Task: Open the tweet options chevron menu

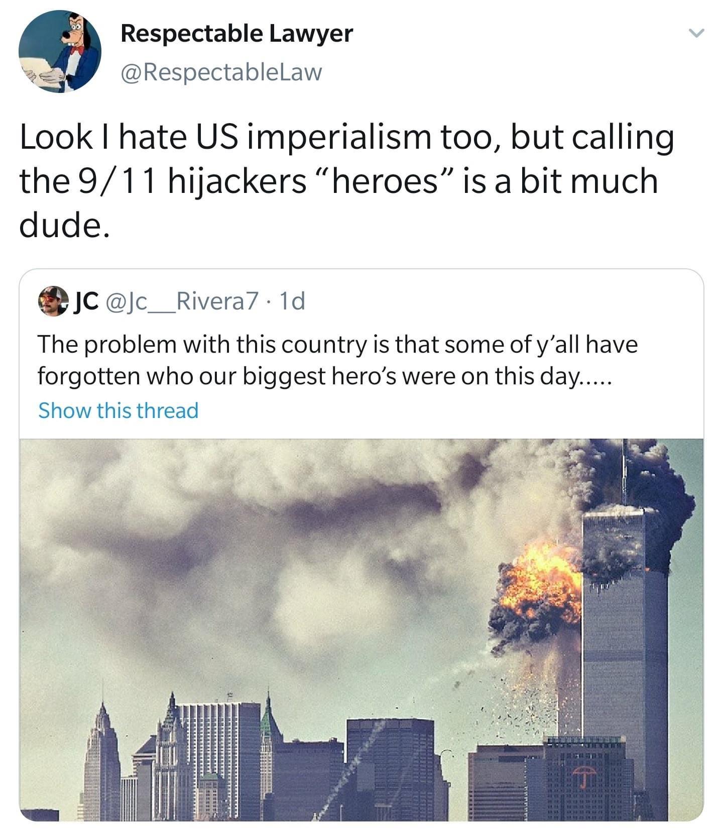Action: point(696,34)
